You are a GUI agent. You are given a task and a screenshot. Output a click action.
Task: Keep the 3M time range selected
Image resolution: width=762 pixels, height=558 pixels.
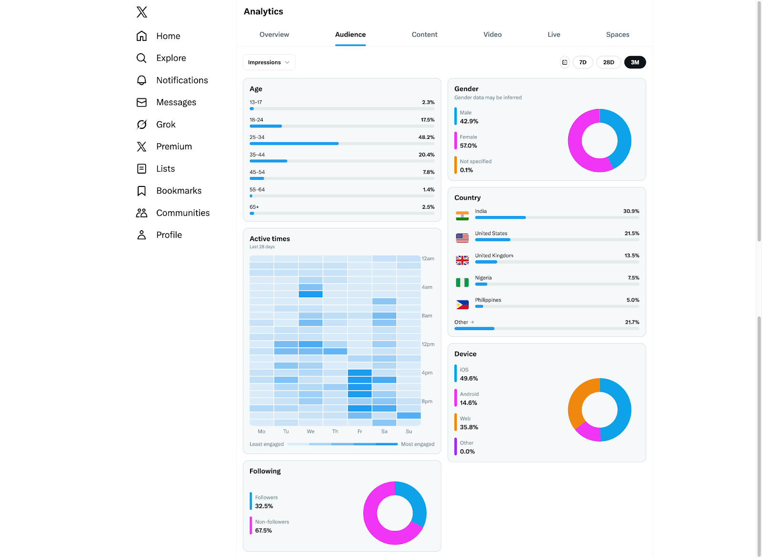[635, 62]
